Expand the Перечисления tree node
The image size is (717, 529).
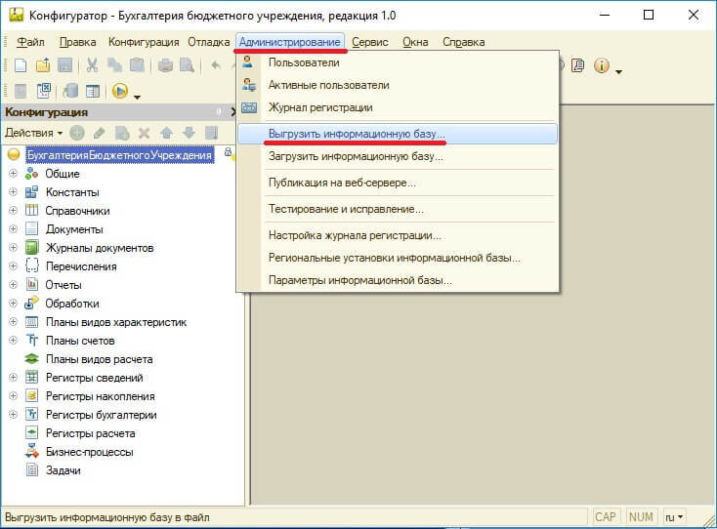coord(14,266)
